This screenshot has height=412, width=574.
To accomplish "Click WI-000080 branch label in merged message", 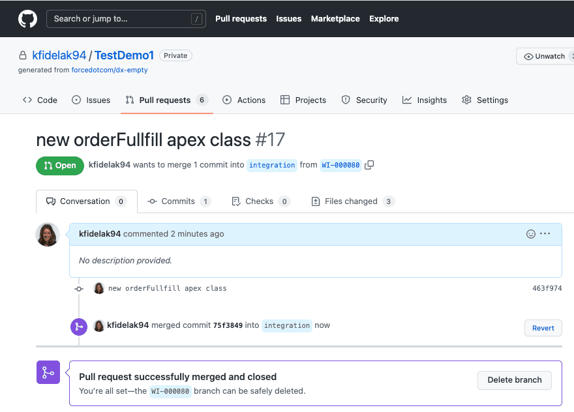I will [x=170, y=391].
